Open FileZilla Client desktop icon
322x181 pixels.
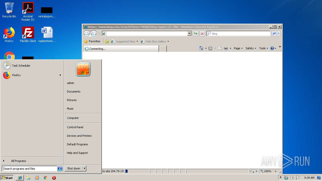[28, 35]
